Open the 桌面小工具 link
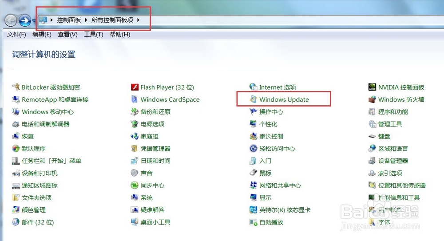 click(155, 222)
